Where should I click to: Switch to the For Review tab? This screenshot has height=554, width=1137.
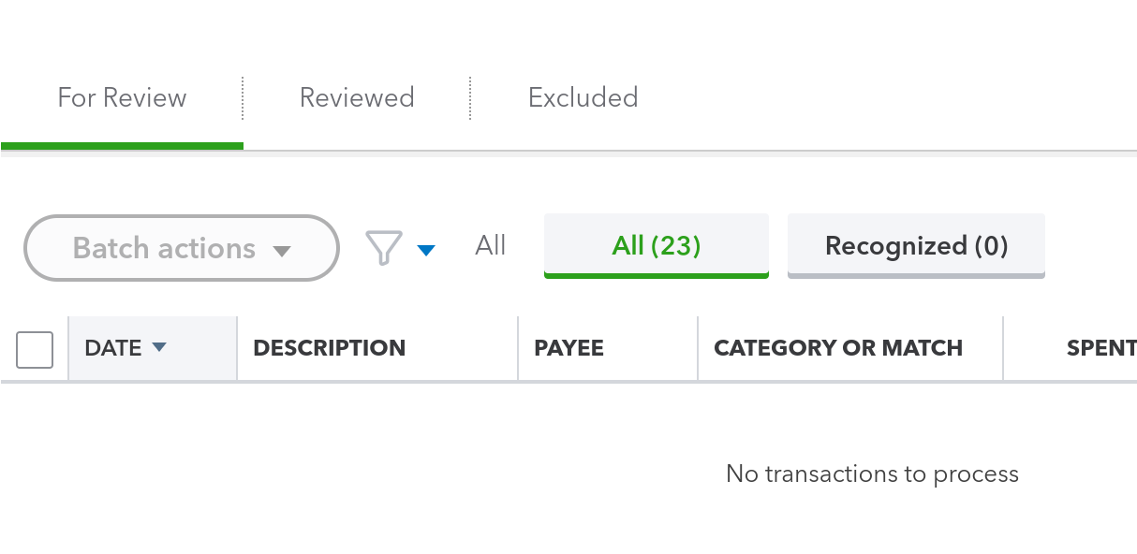point(122,98)
